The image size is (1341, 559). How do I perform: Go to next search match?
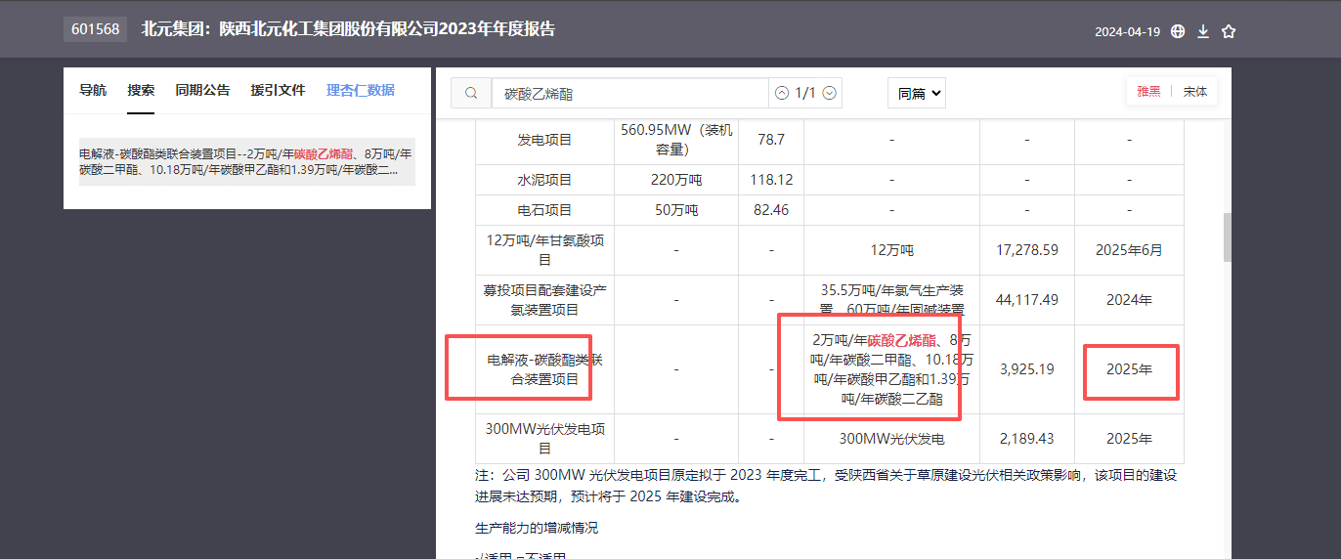830,93
